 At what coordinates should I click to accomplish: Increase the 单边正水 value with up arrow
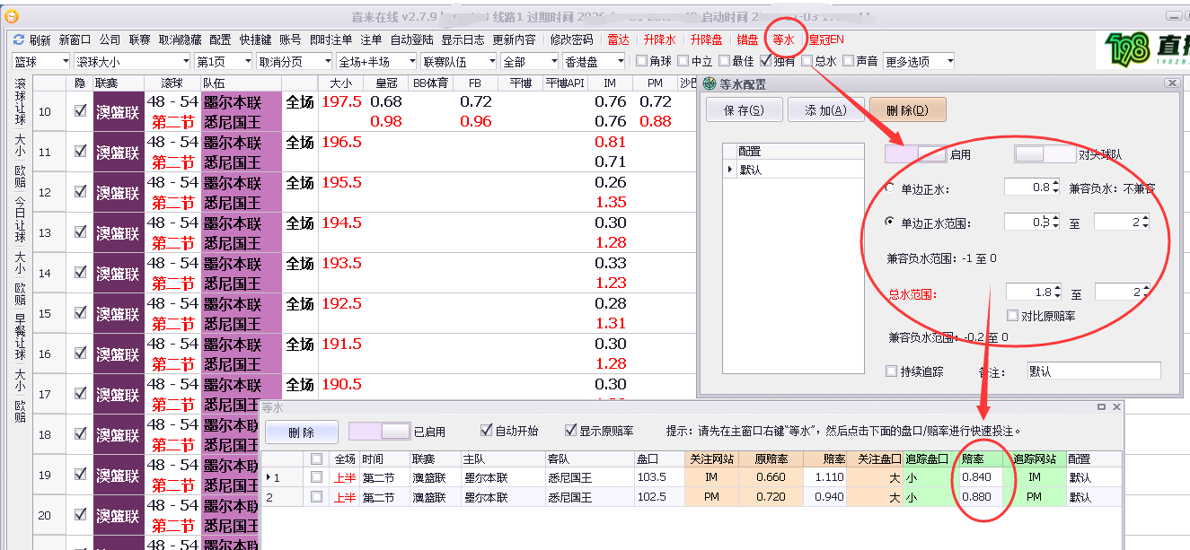1055,183
